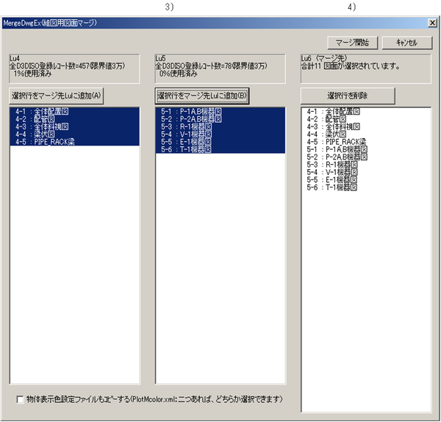
Task: Enable the 物体表示色設定ファイルもコピーする checkbox
Action: (20, 399)
